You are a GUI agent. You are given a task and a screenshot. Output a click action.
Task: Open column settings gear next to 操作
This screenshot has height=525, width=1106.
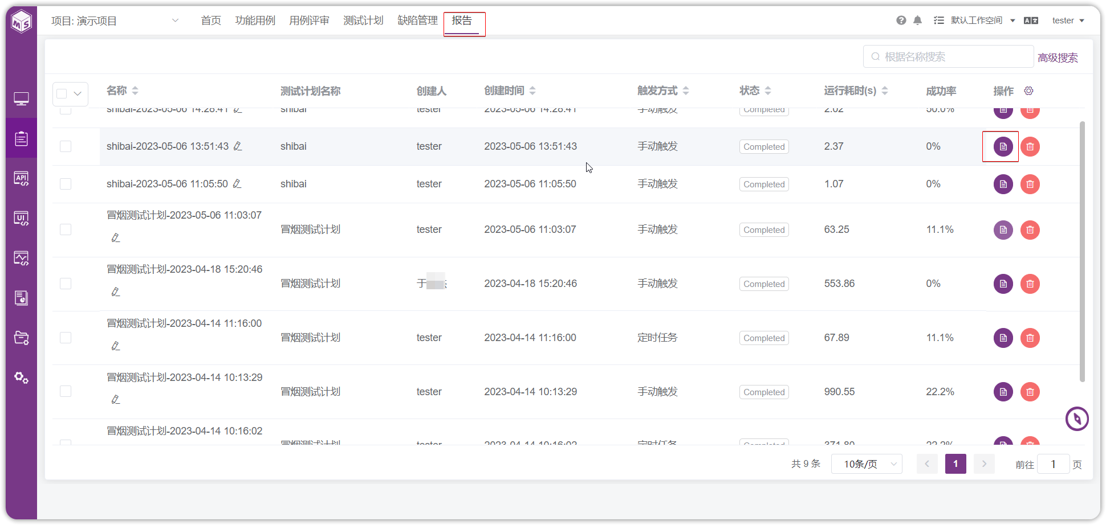tap(1028, 91)
